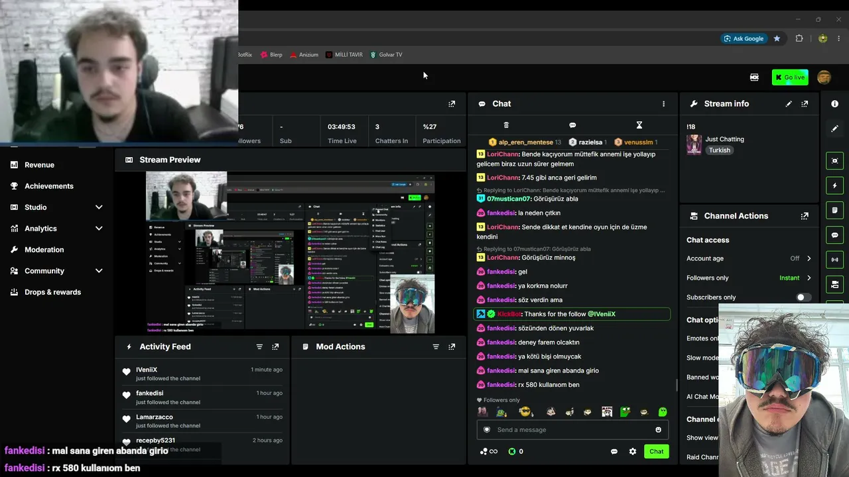Insert the green Pepe frog emote
Viewport: 849px width, 477px height.
(x=625, y=412)
